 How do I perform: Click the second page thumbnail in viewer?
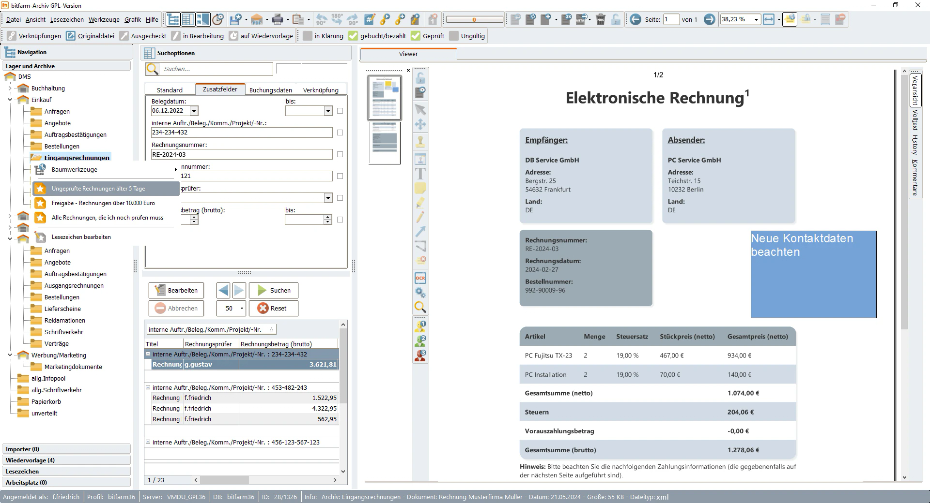tap(385, 143)
